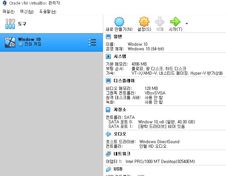Viewport: 226px width, 176px height.
Task: Open the 네트워크 section header link
Action: point(122,154)
